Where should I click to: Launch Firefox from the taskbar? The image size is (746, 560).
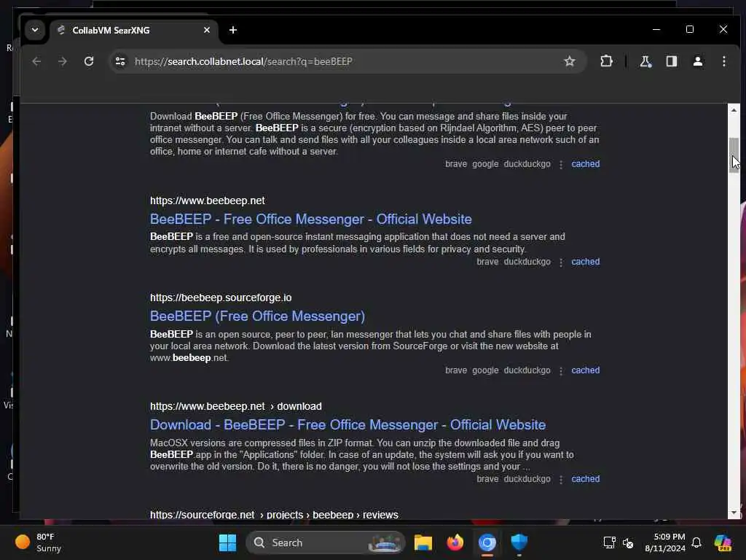click(455, 542)
